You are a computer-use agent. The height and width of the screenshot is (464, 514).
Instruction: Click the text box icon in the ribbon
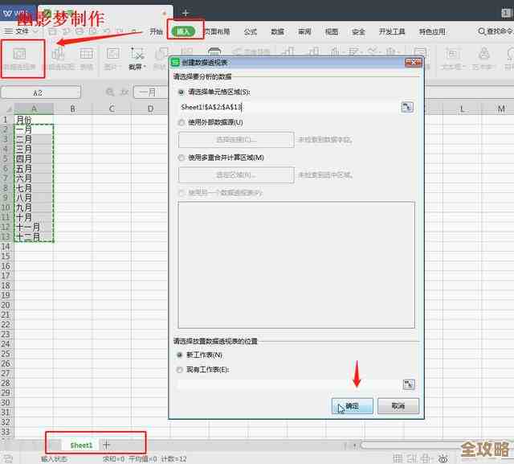click(453, 59)
